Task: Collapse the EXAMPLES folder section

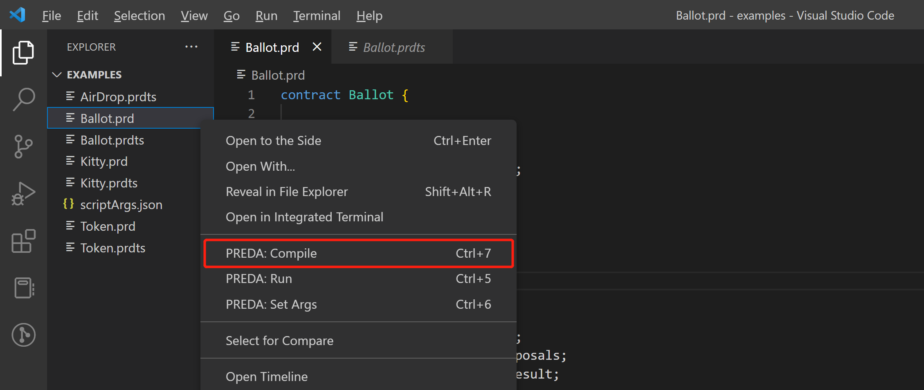Action: 57,75
